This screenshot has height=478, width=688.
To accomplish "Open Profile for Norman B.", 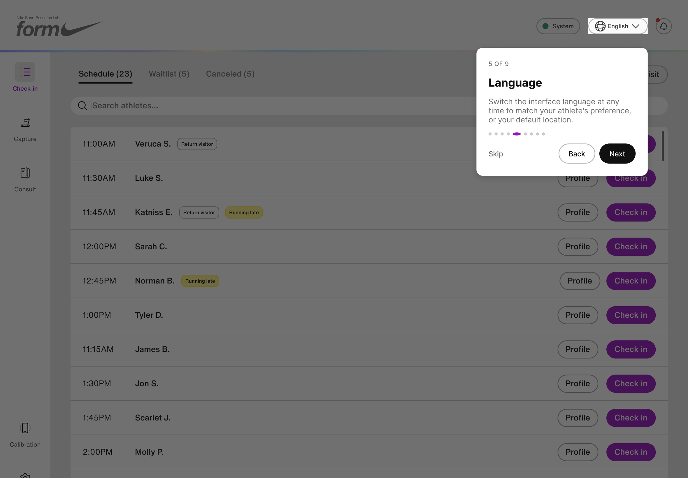I will [580, 281].
